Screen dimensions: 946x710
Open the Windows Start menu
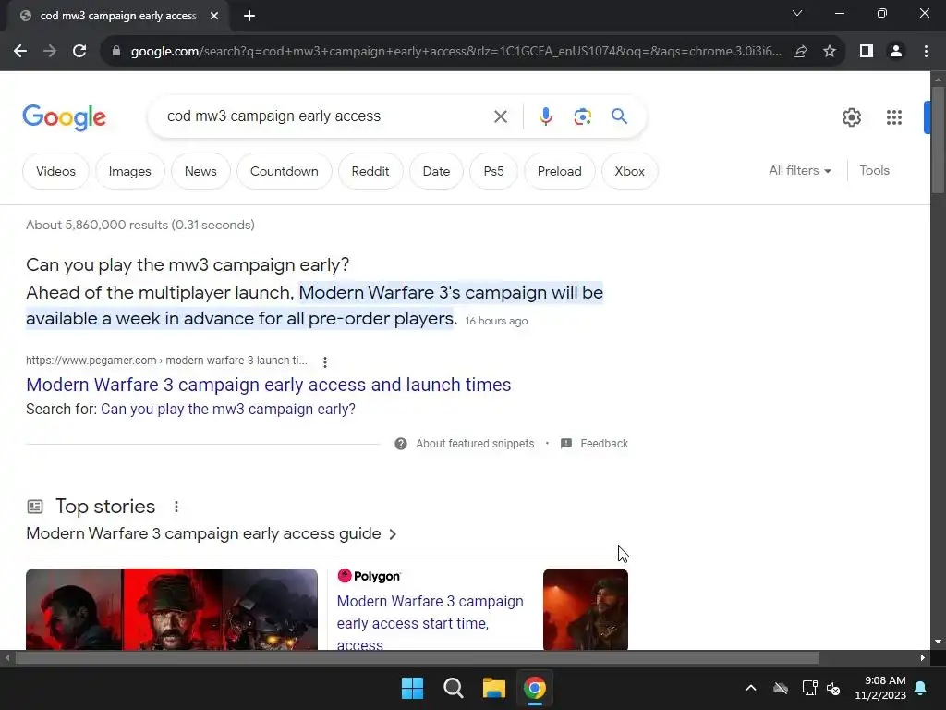(x=413, y=688)
